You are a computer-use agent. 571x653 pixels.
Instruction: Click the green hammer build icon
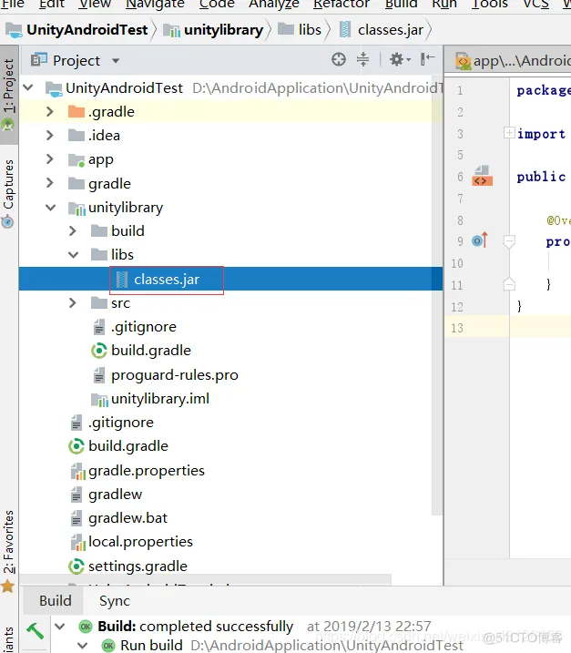point(35,630)
